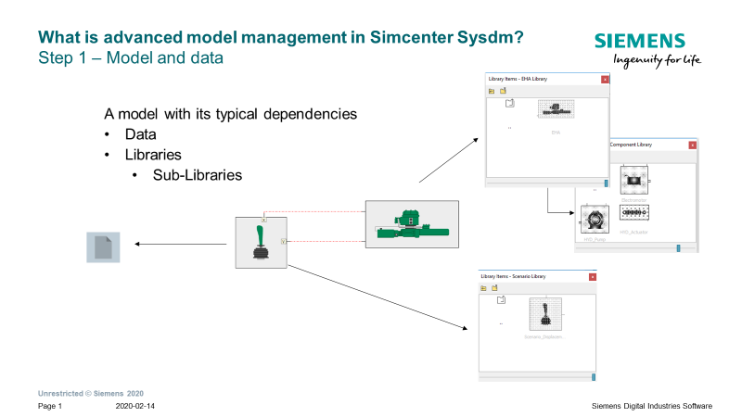
Task: Select the EHA component thumbnail in EHA Library
Action: click(x=556, y=109)
